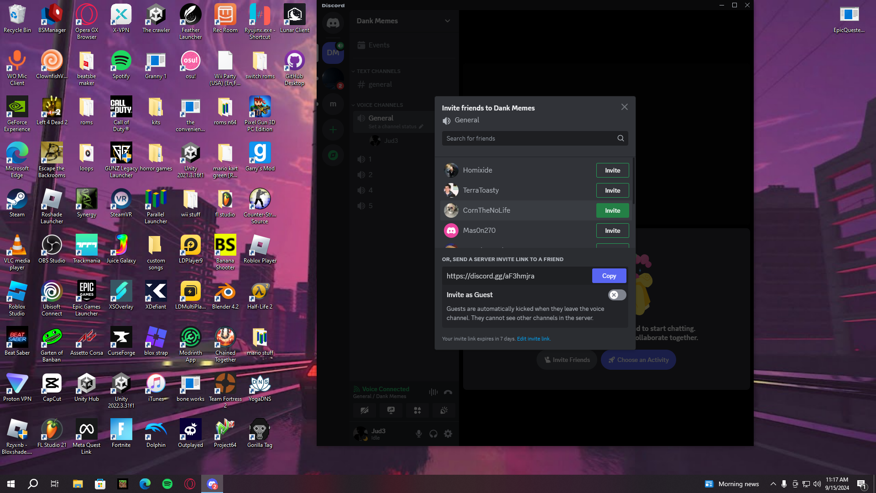This screenshot has height=493, width=876.
Task: Copy the discord.gg invite link
Action: coord(609,276)
